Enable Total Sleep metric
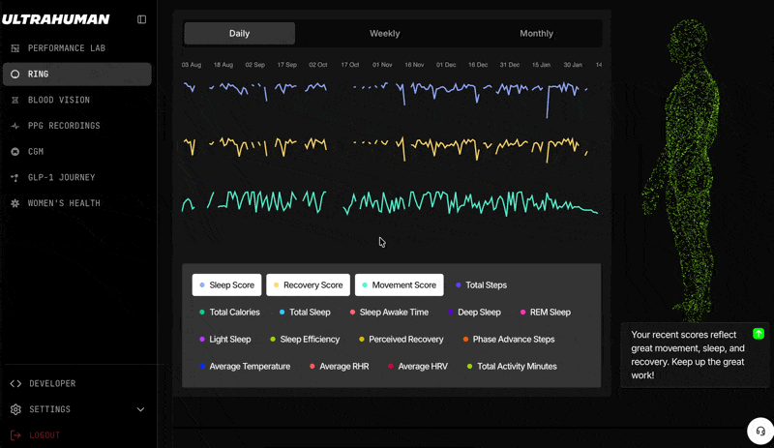The height and width of the screenshot is (448, 774). [305, 313]
